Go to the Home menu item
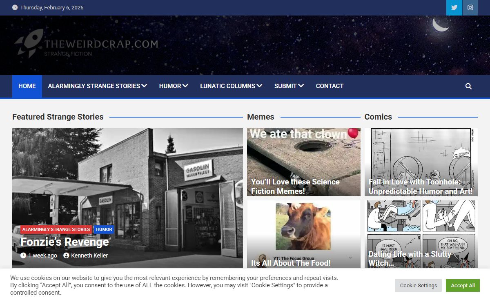 pyautogui.click(x=27, y=86)
